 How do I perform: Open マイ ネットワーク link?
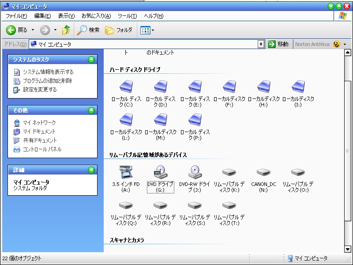tap(39, 123)
